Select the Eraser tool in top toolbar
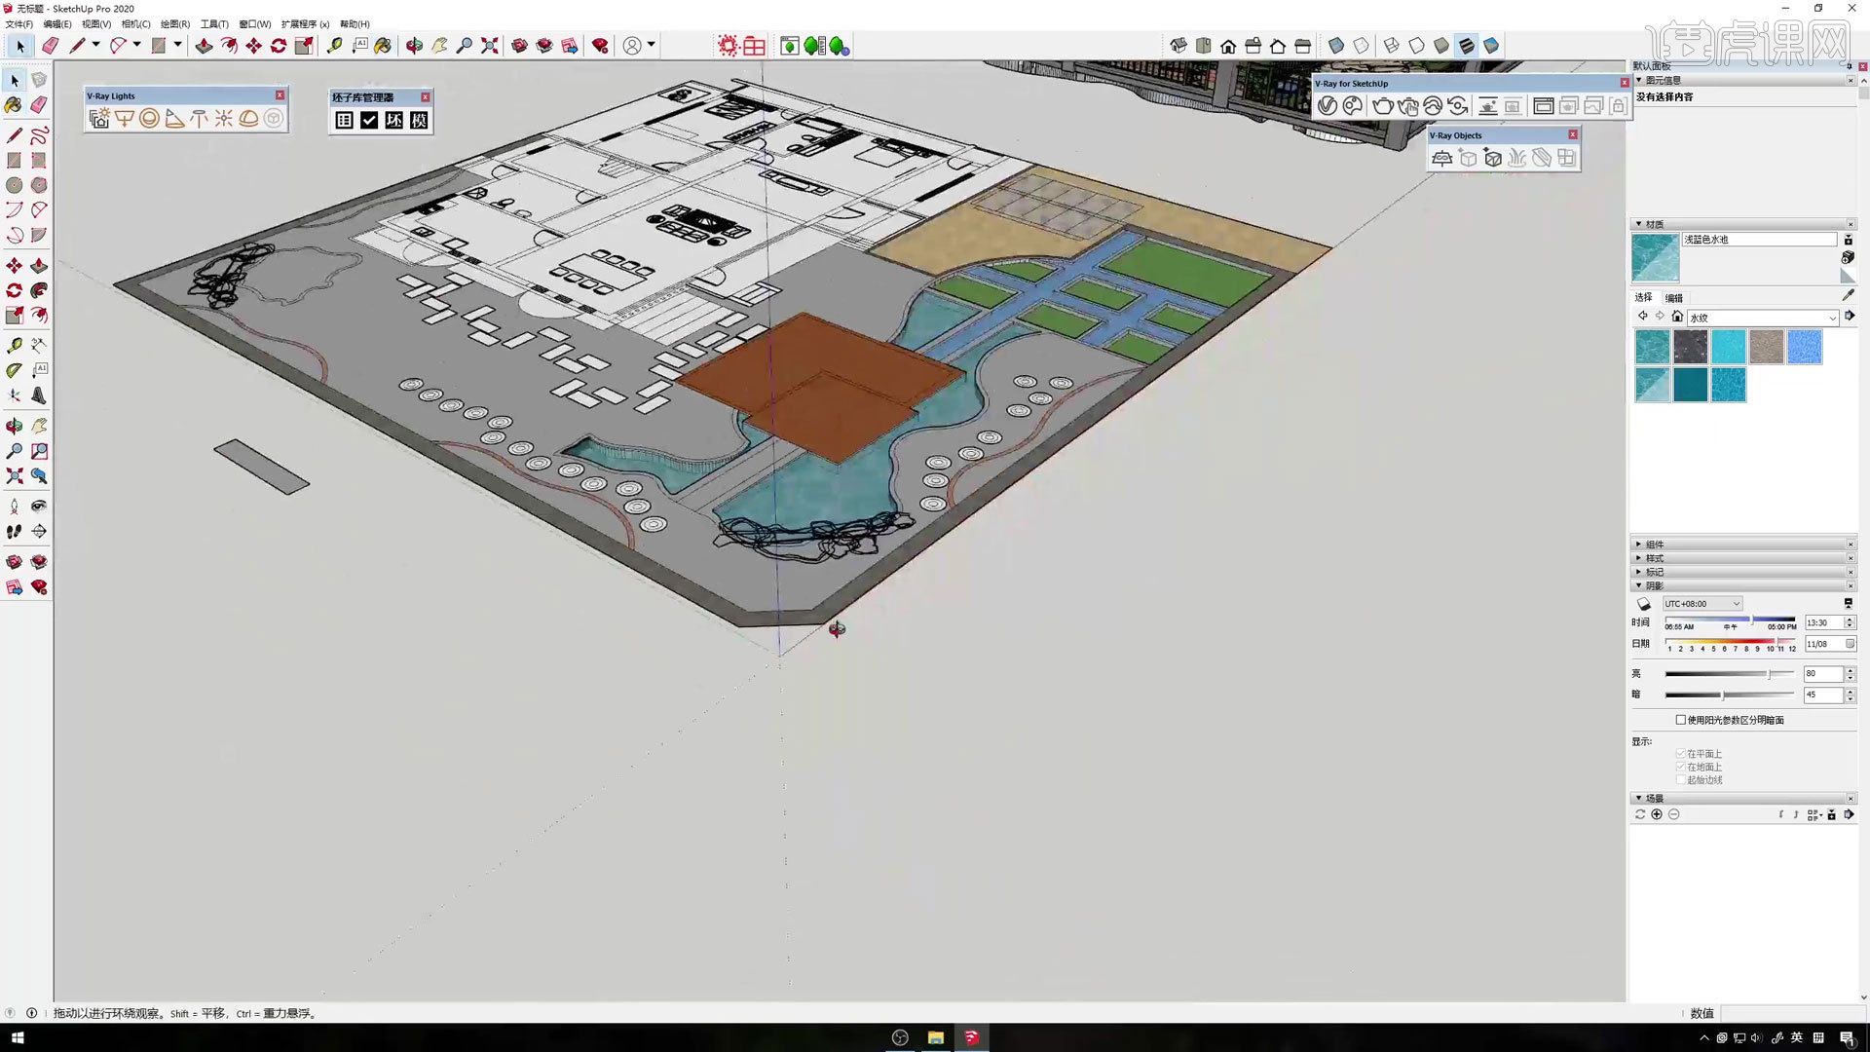This screenshot has width=1870, height=1052. click(51, 46)
